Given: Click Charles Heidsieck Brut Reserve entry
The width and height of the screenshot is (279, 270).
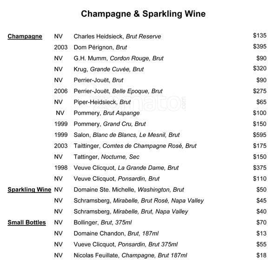Looking at the screenshot, I should click(117, 36).
